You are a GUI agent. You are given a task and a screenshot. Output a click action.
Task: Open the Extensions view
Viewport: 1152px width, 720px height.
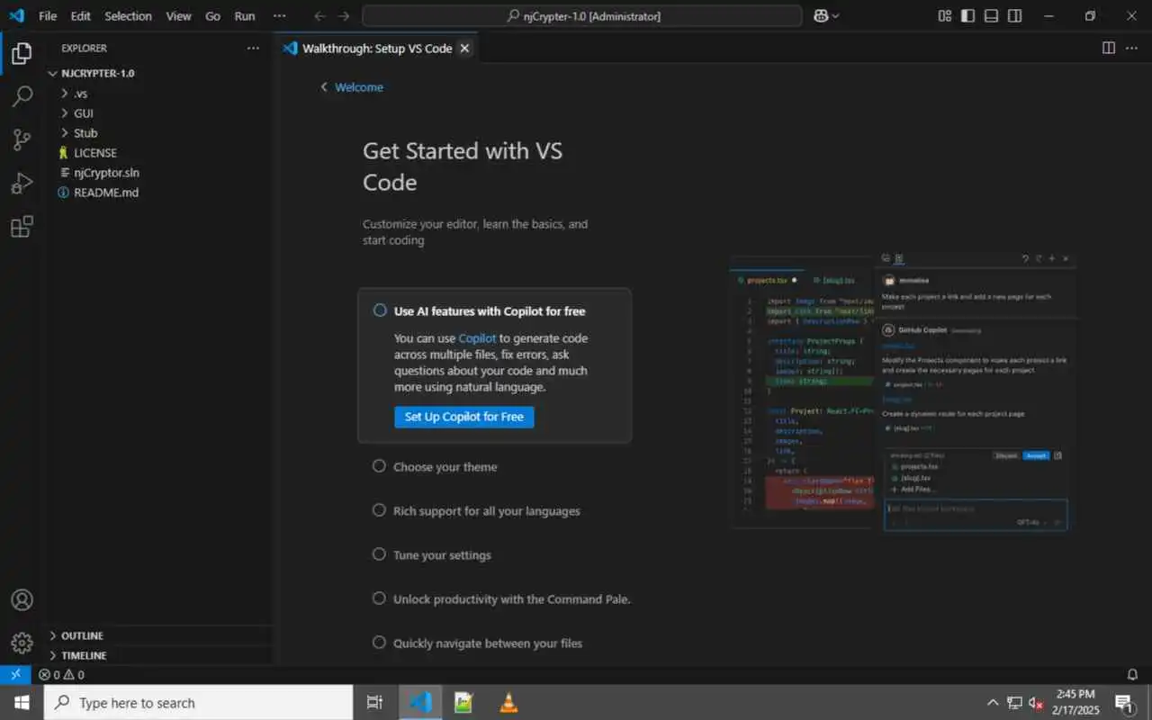coord(22,226)
